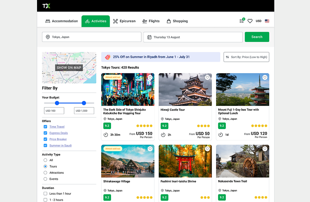Favorite the Fushimi Inari-taisha Shrine card

click(x=207, y=149)
